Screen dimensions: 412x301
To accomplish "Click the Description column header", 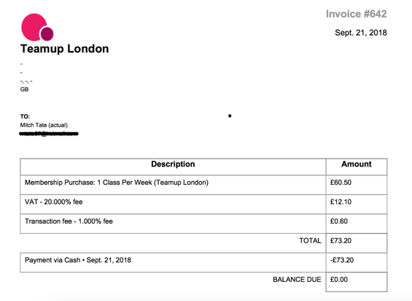I will coord(173,164).
